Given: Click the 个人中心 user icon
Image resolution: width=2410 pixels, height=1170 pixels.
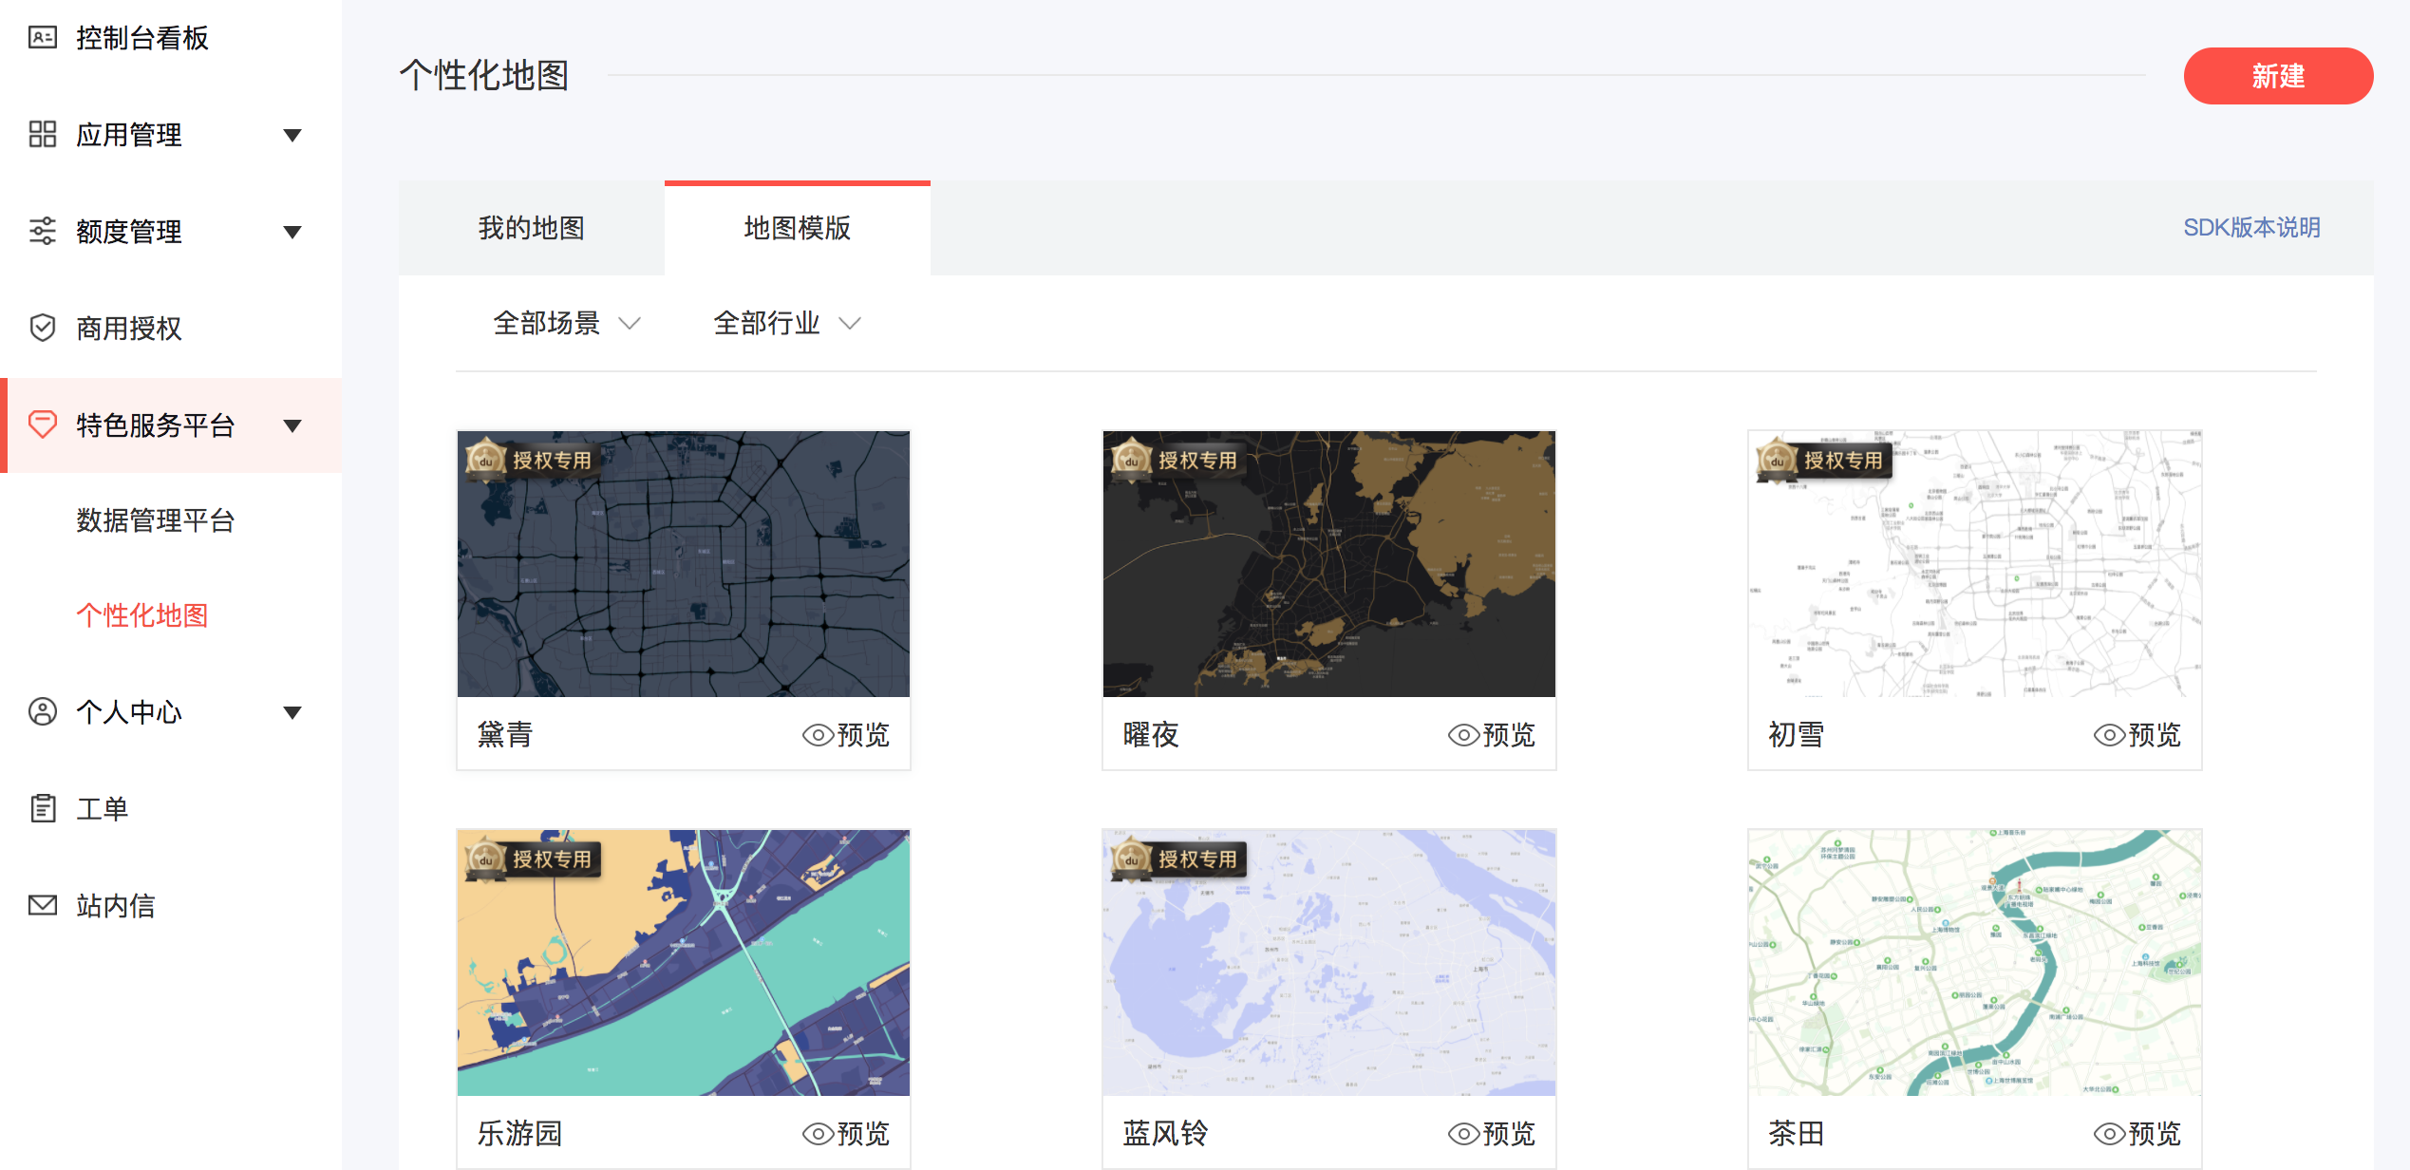Looking at the screenshot, I should pyautogui.click(x=43, y=711).
